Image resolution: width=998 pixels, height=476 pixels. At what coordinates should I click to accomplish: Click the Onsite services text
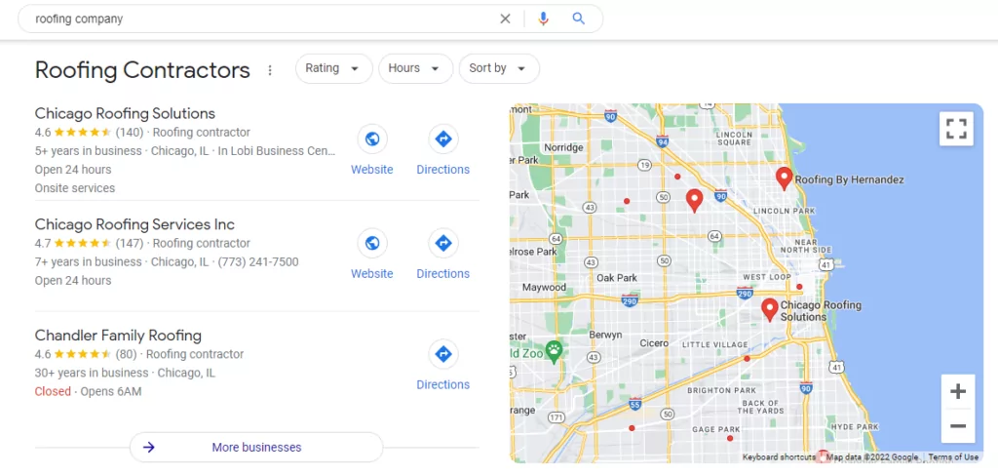pyautogui.click(x=75, y=188)
